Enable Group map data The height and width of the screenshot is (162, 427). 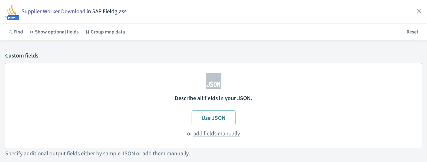(108, 32)
